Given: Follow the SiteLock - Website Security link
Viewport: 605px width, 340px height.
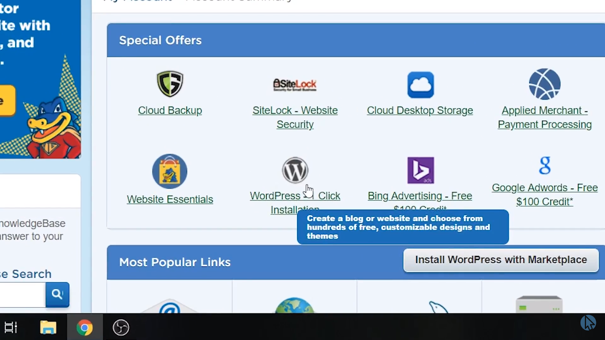Looking at the screenshot, I should tap(295, 117).
